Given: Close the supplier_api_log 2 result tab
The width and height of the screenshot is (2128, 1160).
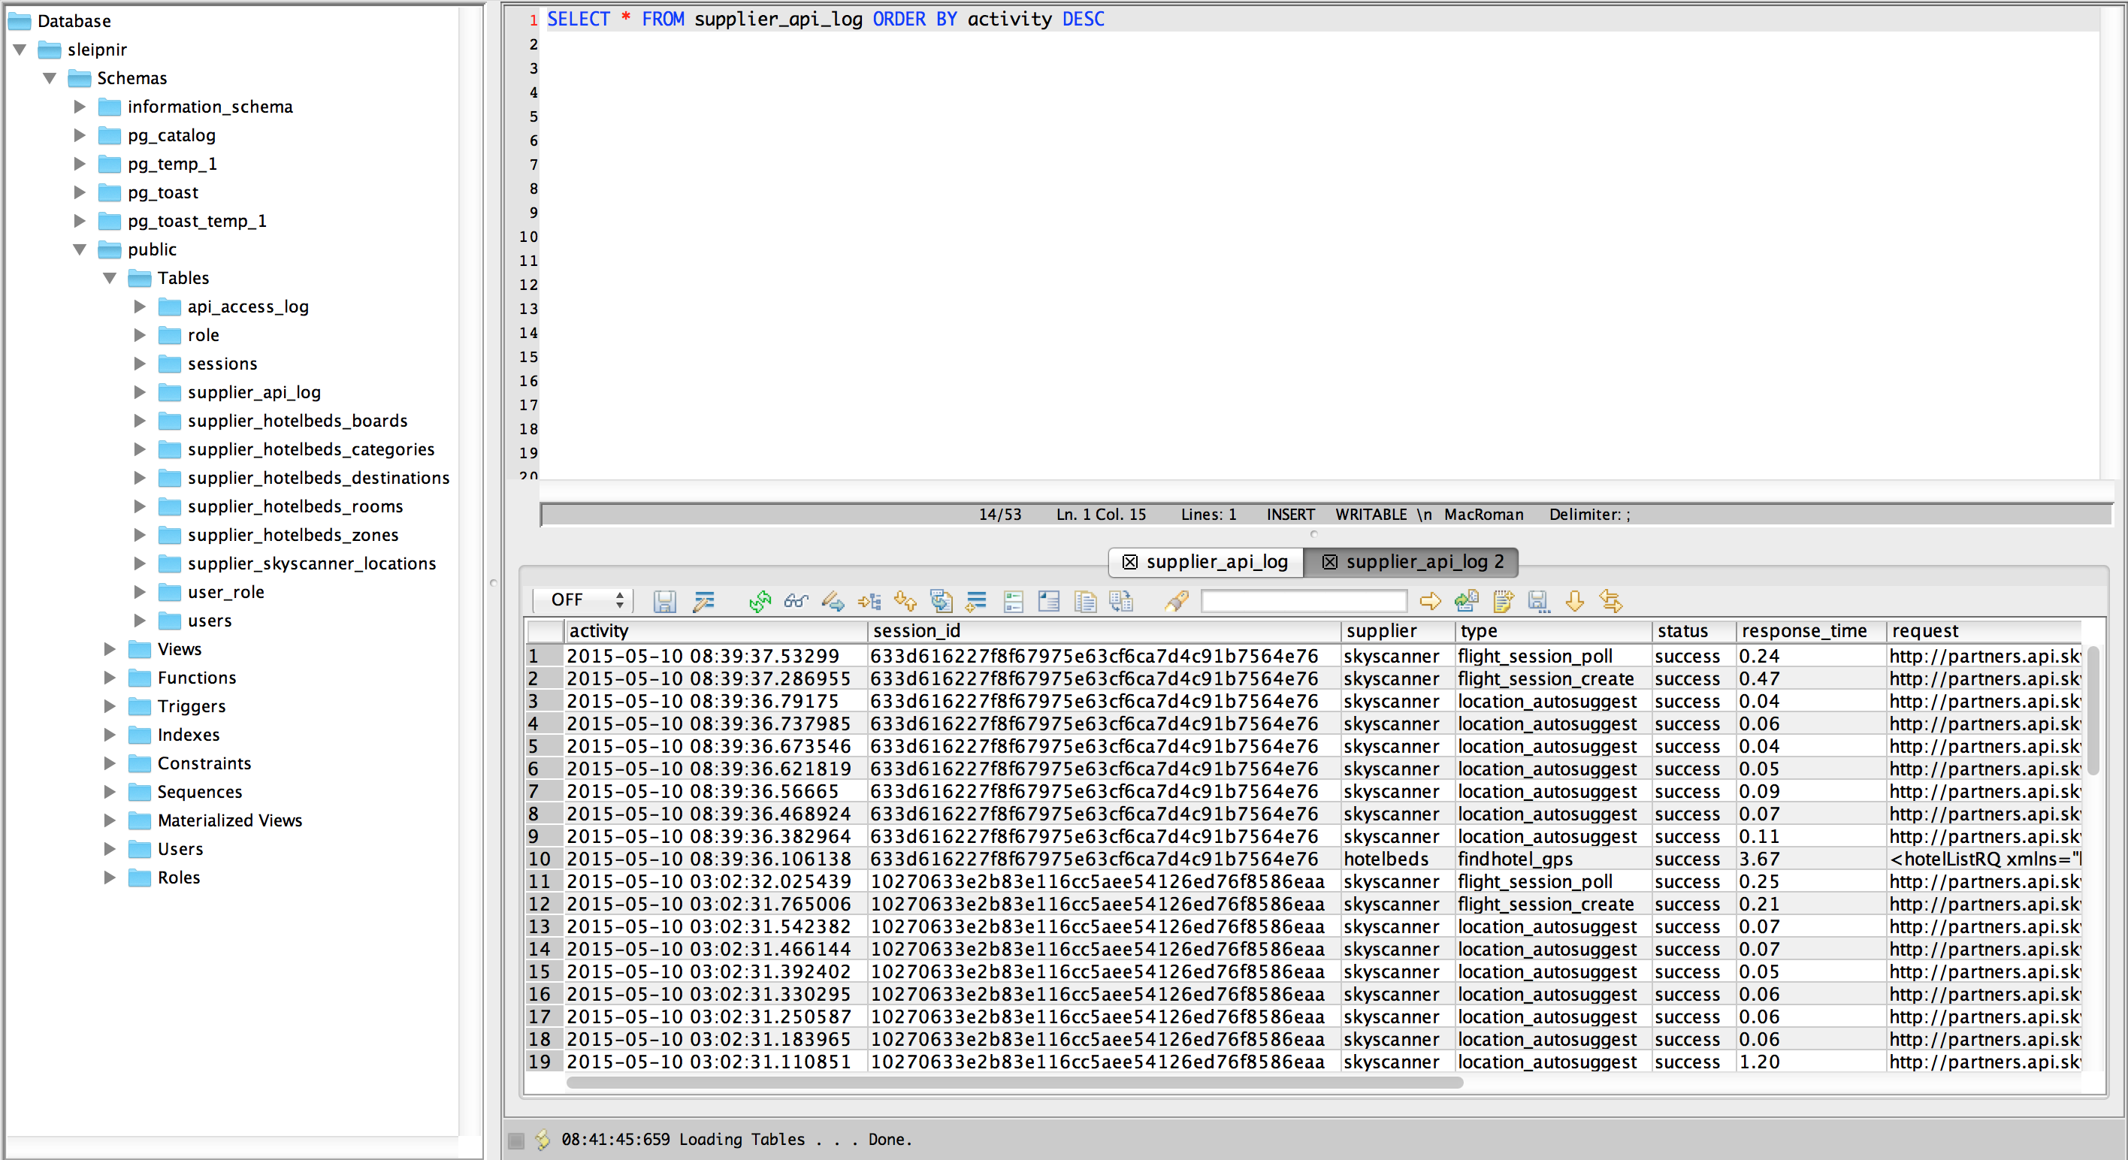Looking at the screenshot, I should [x=1329, y=562].
